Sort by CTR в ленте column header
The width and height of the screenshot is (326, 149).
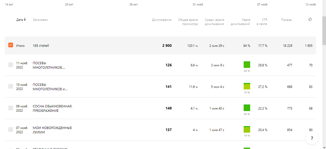click(262, 22)
